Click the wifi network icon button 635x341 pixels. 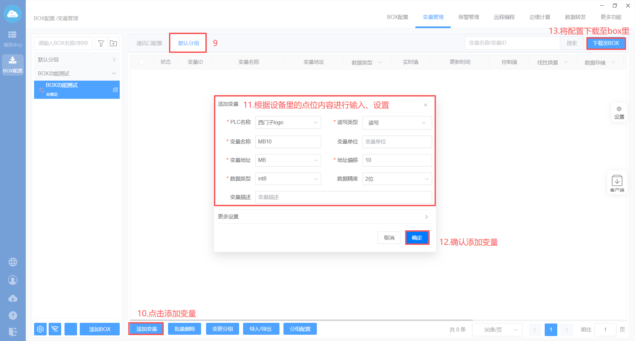click(55, 329)
